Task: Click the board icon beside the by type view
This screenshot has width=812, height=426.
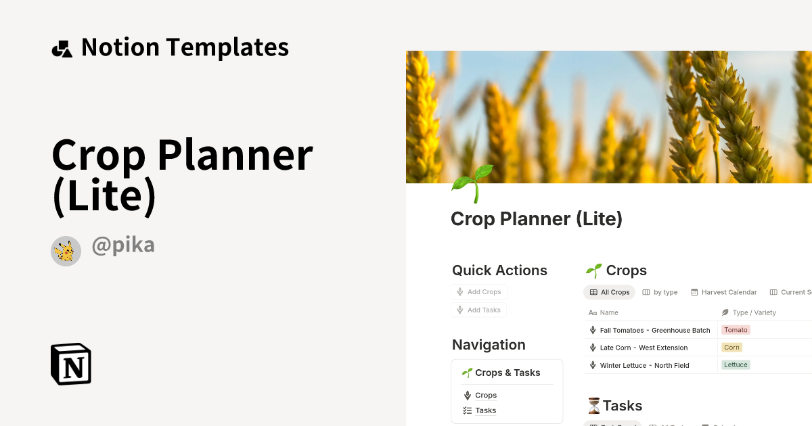Action: pyautogui.click(x=645, y=292)
